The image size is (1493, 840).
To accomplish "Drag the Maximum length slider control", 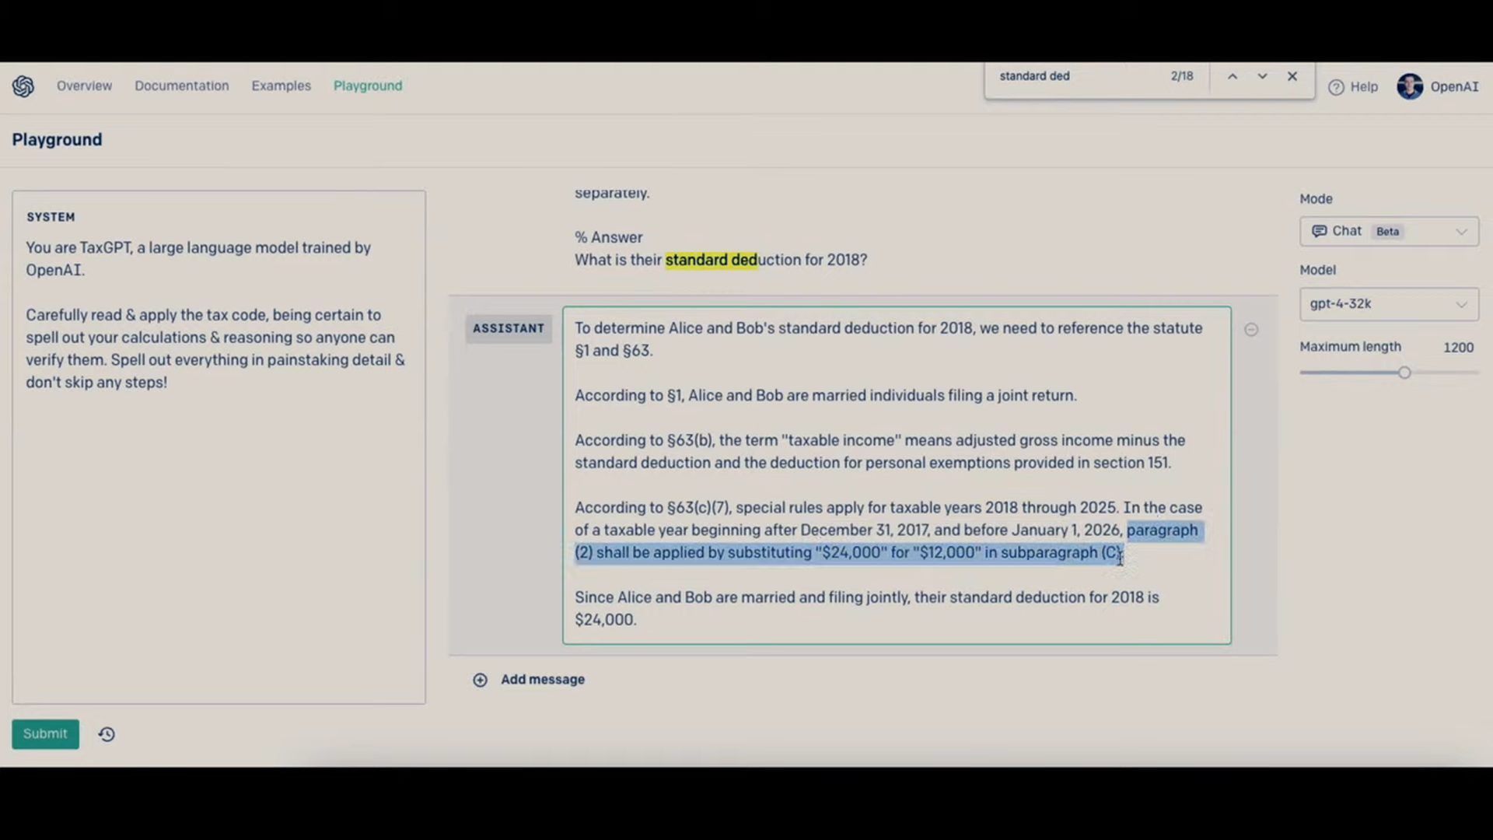I will [x=1405, y=371].
